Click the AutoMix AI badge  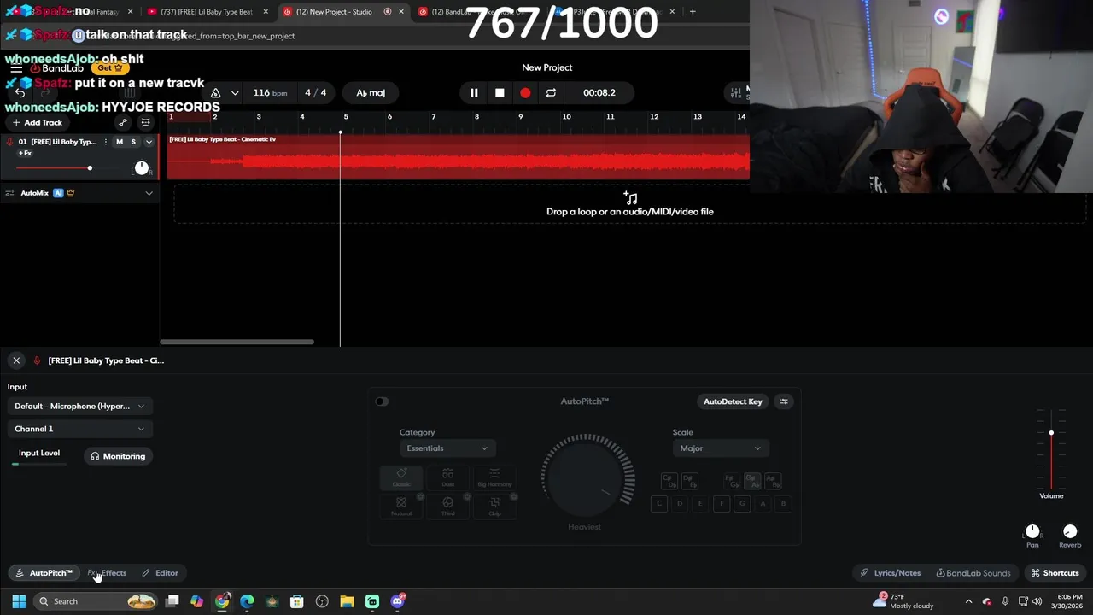(58, 193)
